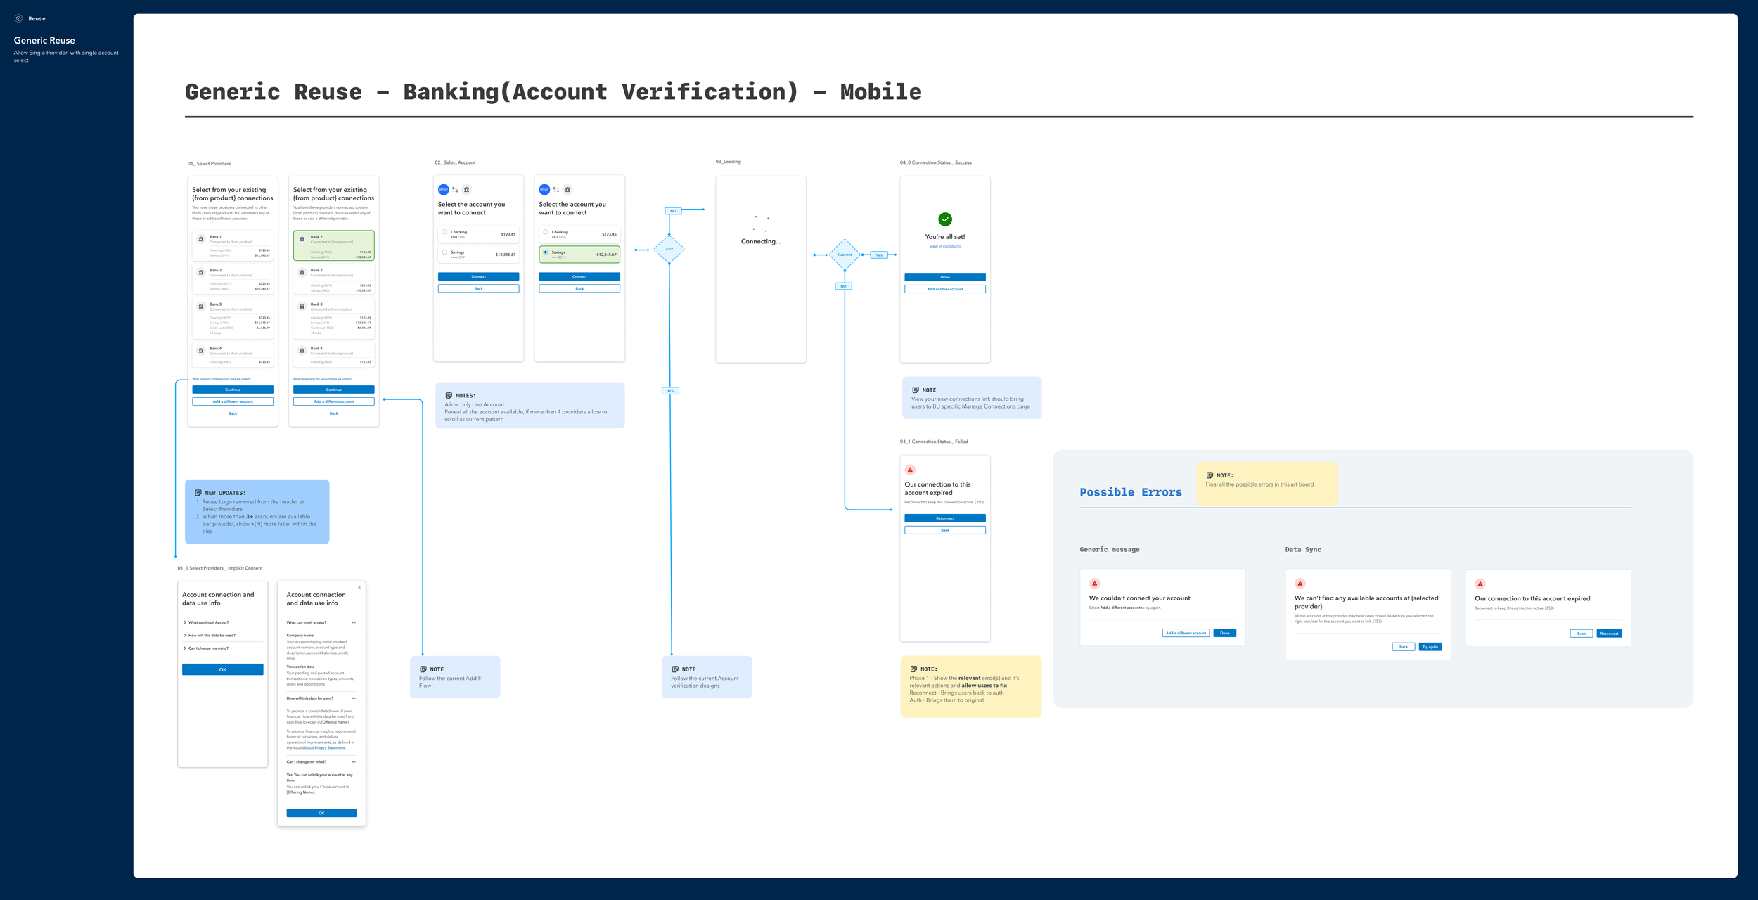Select Checking radio in the leftmost Select Account screen
The image size is (1758, 900).
click(444, 232)
